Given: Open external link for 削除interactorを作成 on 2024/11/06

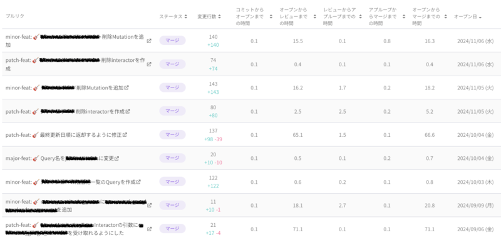Looking at the screenshot, I should click(x=149, y=64).
